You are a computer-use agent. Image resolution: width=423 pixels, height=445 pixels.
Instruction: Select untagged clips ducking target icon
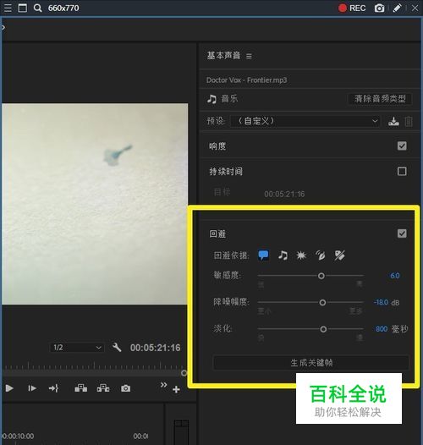point(339,255)
